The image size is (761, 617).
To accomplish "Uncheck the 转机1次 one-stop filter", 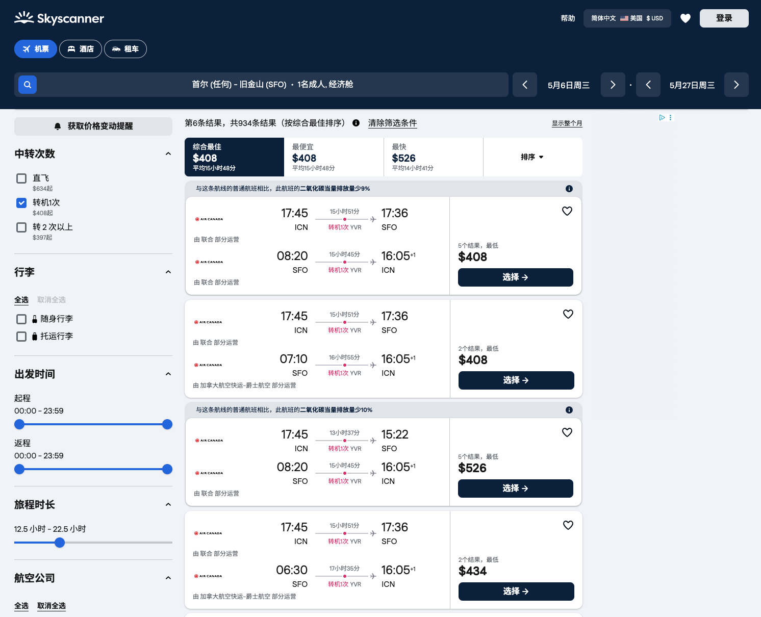I will (x=21, y=203).
